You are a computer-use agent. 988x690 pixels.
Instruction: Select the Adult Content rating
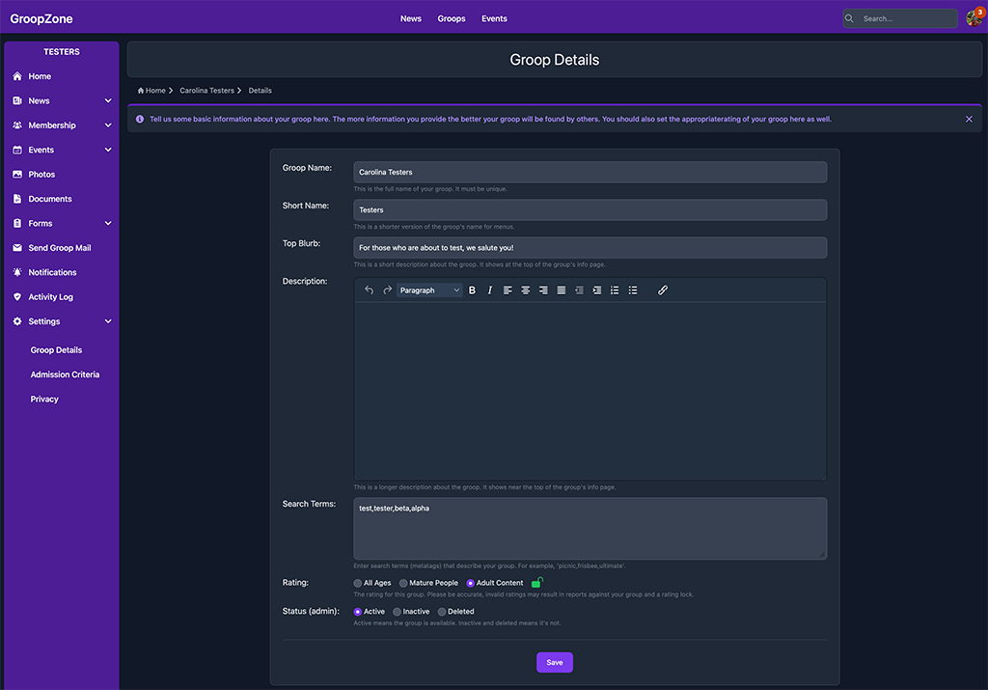(471, 584)
